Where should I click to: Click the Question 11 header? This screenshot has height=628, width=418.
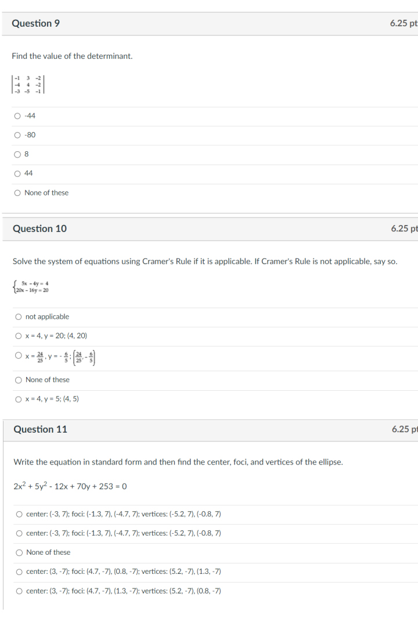point(39,429)
